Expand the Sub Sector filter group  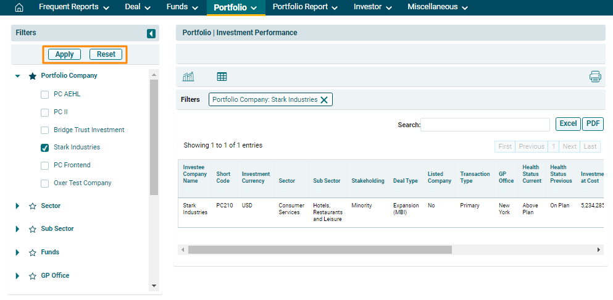(x=18, y=229)
